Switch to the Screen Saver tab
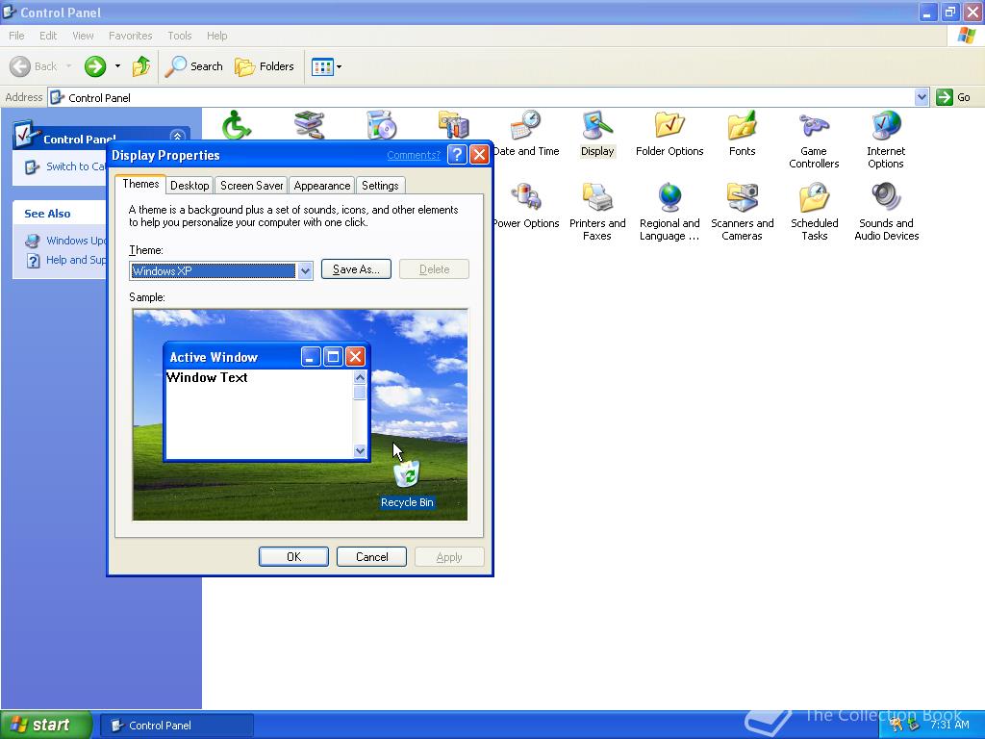 pyautogui.click(x=251, y=186)
